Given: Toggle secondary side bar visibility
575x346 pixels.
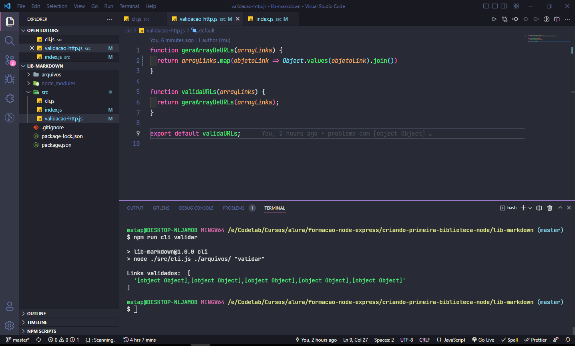Looking at the screenshot, I should (x=504, y=6).
